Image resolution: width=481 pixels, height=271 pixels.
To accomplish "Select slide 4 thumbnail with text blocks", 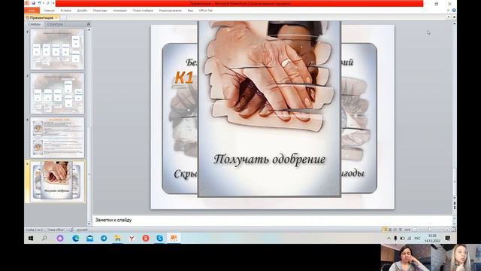I will 57,137.
